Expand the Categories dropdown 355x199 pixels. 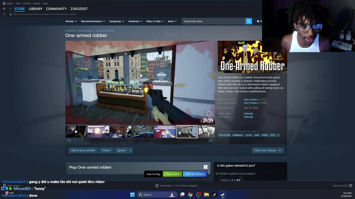click(116, 21)
